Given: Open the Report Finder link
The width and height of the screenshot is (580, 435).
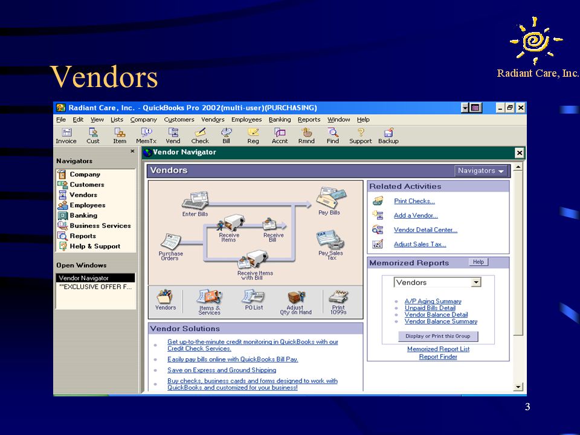Looking at the screenshot, I should [438, 357].
